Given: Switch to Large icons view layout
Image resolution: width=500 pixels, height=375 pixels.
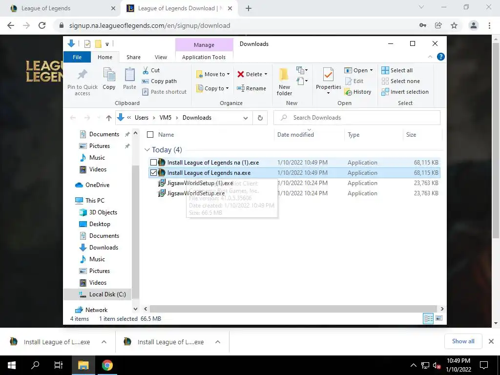Looking at the screenshot, I should pos(439,318).
